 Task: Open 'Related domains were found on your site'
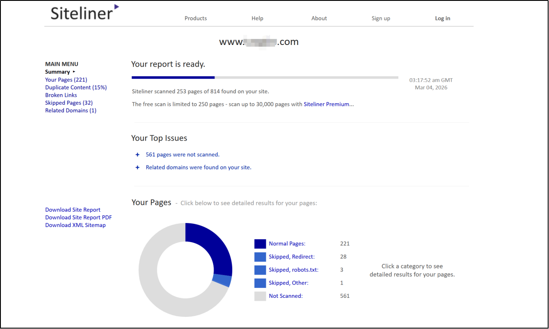click(199, 167)
